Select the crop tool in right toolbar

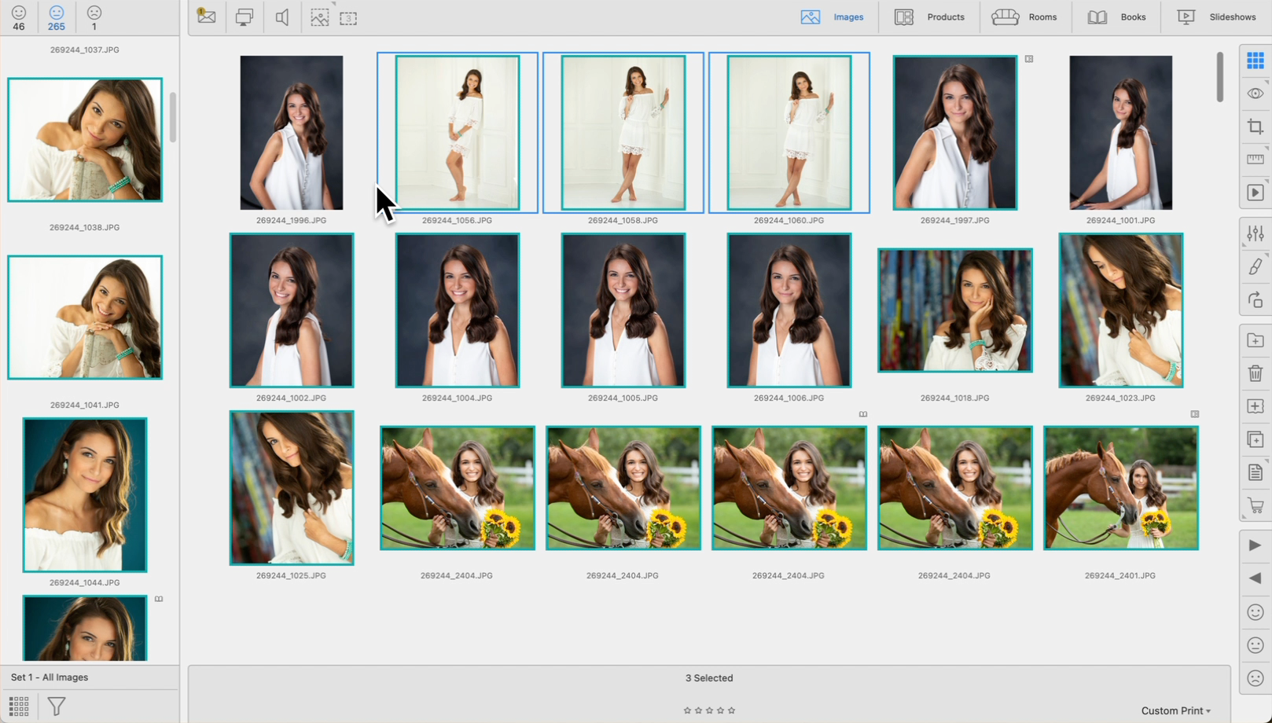pos(1255,127)
